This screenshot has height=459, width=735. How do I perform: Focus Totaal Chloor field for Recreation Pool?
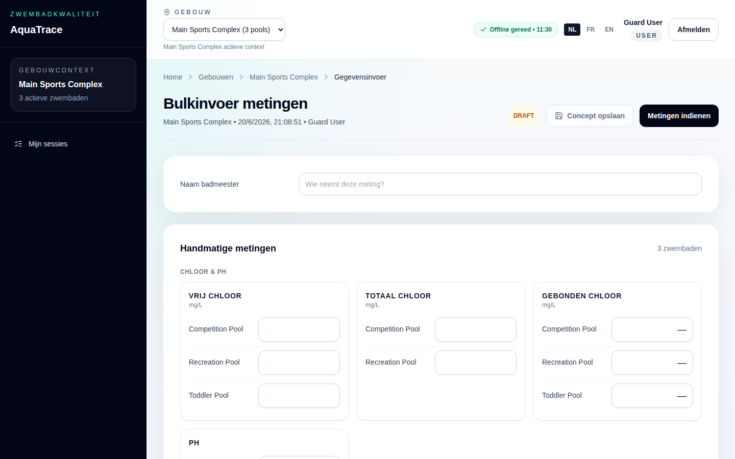click(476, 363)
